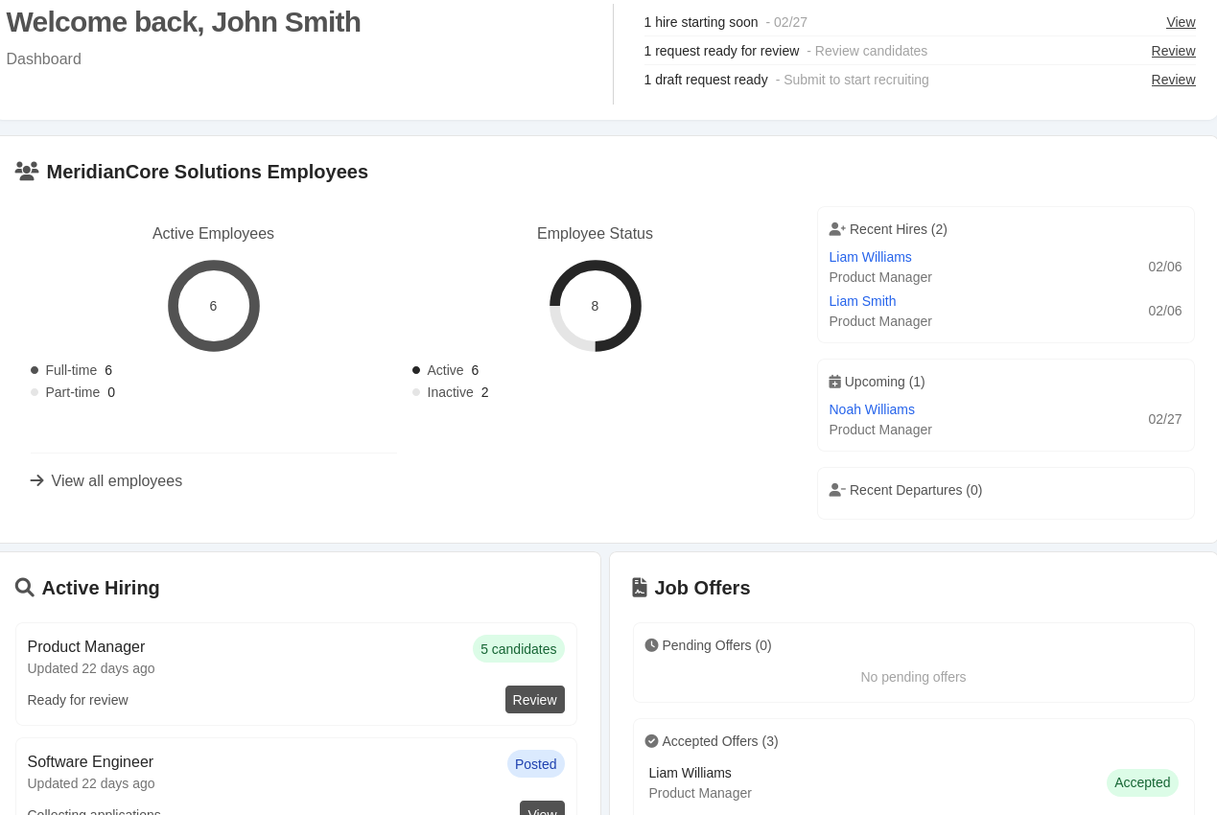1217x815 pixels.
Task: Click the Recent Hires person-plus icon
Action: coord(837,229)
